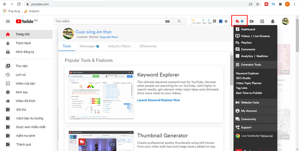Click the search magnifier button
The width and height of the screenshot is (299, 151).
point(179,21)
